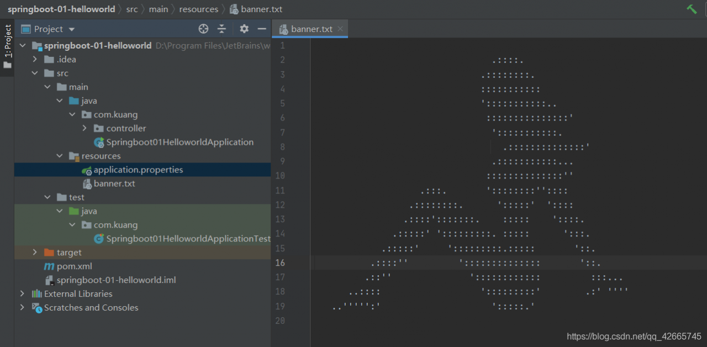Click the Locate/Select Opened File icon

pyautogui.click(x=203, y=29)
